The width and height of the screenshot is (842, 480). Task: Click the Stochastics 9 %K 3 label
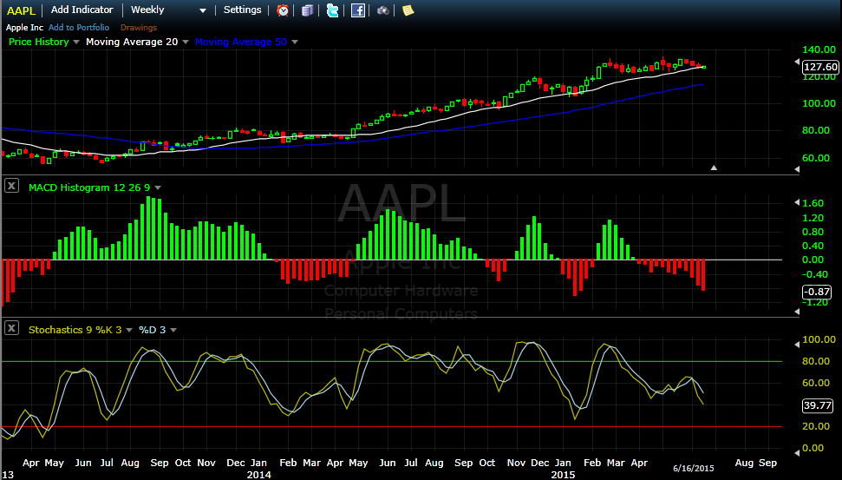click(75, 330)
